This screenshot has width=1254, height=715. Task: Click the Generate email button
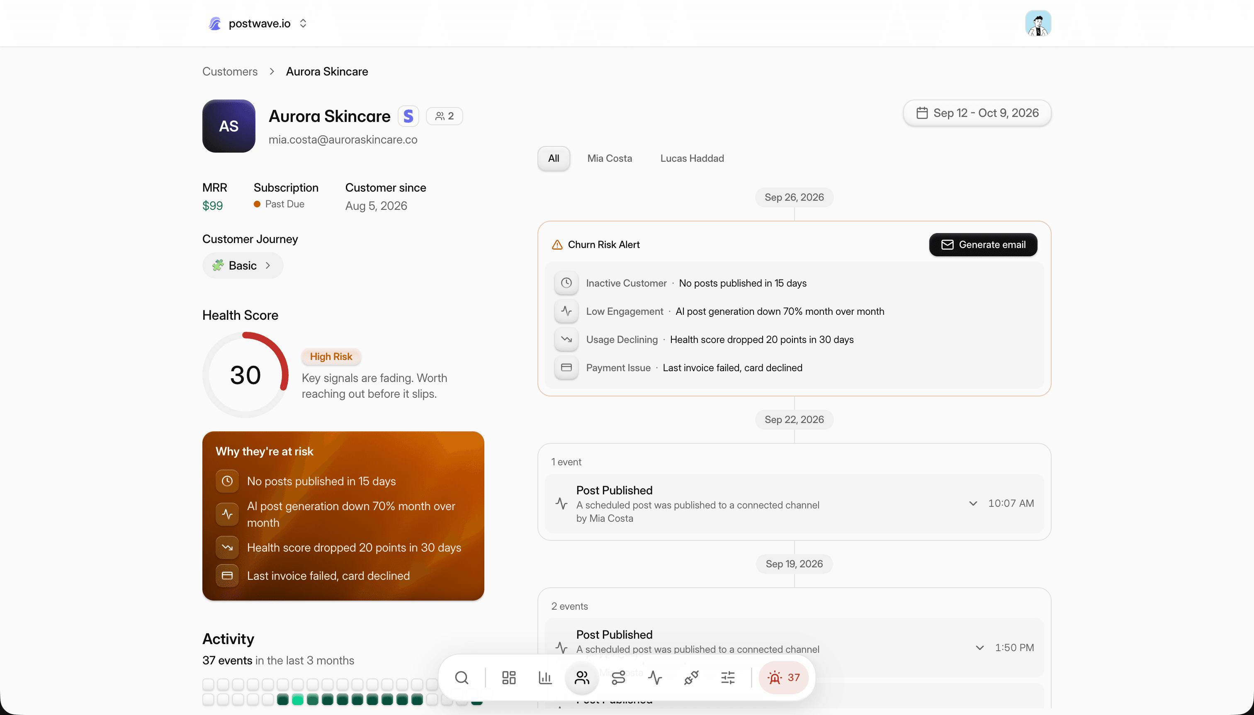983,245
